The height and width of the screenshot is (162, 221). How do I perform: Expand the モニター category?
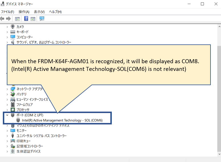pos(7,131)
